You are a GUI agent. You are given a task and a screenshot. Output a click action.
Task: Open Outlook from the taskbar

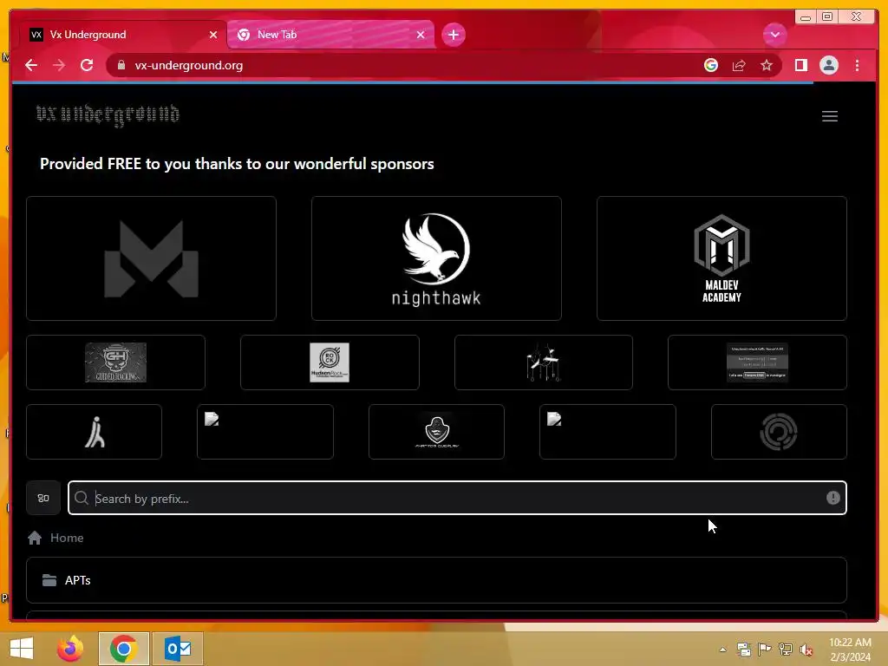[x=177, y=649]
